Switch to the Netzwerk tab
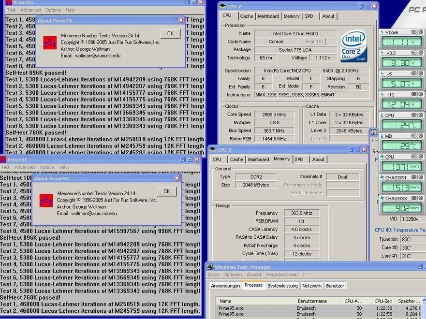Screen dimensions: 426x319 click(x=312, y=286)
